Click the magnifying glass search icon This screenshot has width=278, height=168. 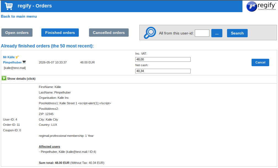(150, 33)
